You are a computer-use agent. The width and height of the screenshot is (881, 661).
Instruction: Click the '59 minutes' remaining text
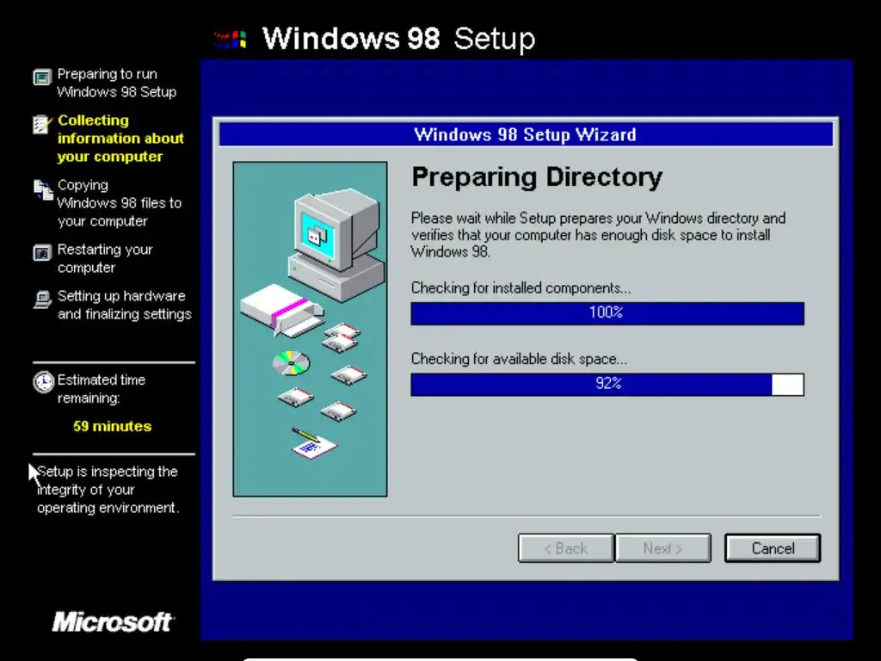pyautogui.click(x=113, y=426)
